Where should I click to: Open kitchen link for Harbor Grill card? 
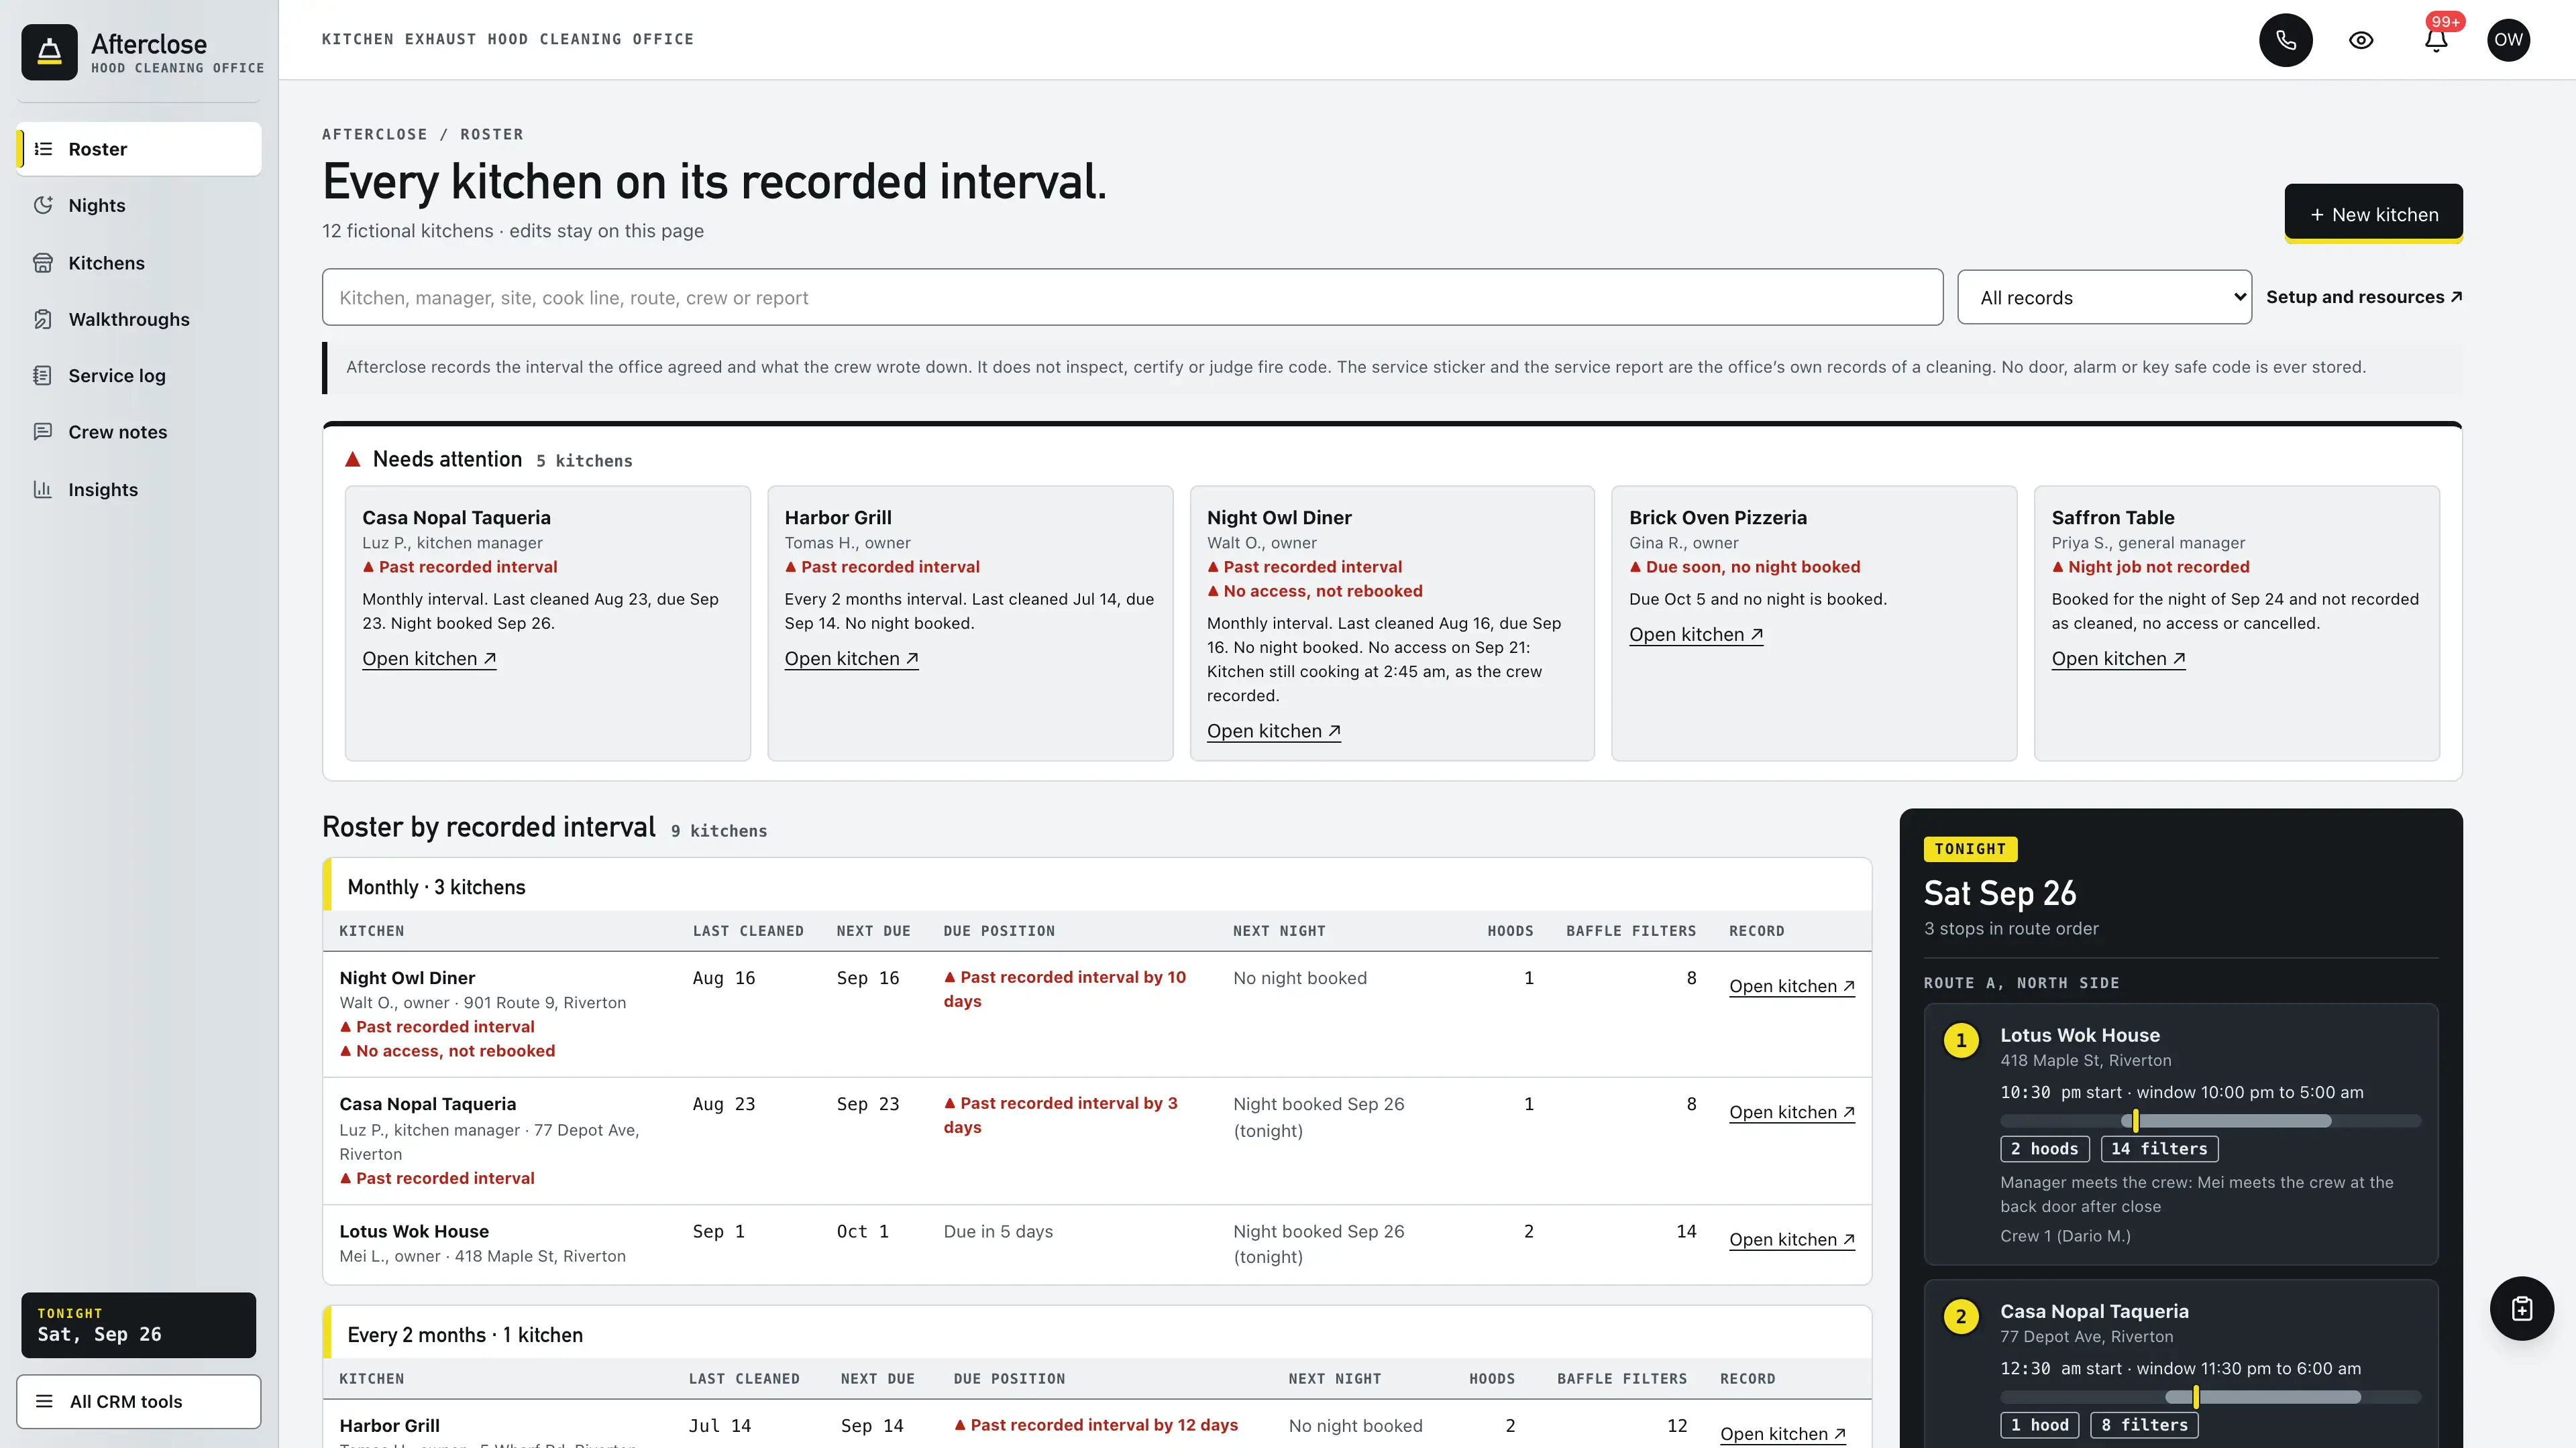pyautogui.click(x=851, y=658)
